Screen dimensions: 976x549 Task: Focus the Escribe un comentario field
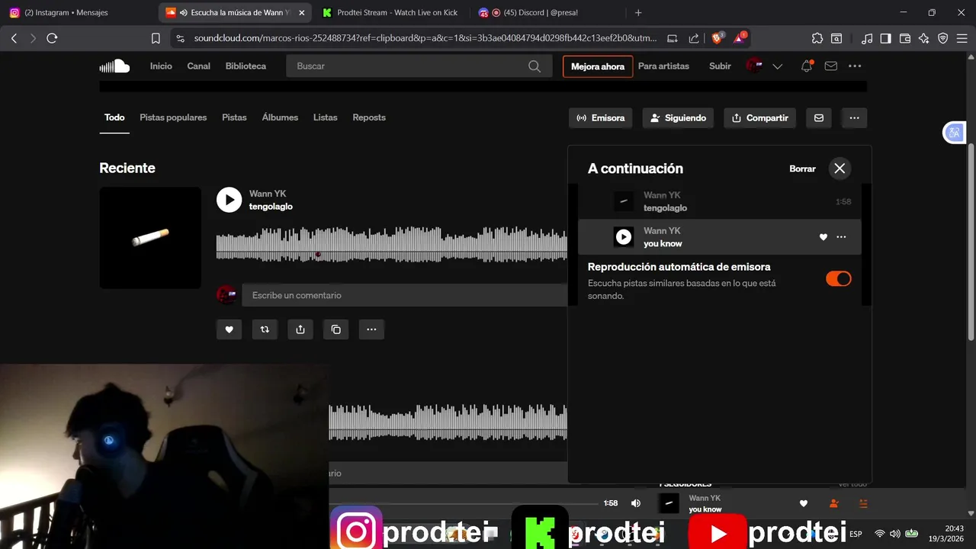[404, 295]
